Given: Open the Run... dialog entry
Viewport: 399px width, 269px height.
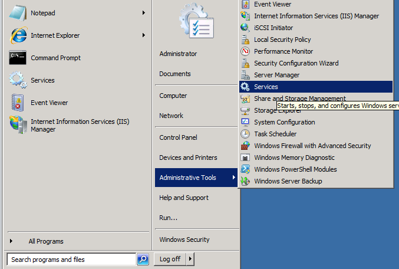Looking at the screenshot, I should click(x=168, y=218).
